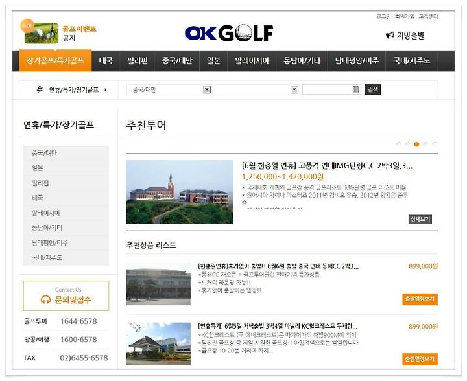Click the 고객센터 link
This screenshot has height=381, width=467.
(428, 17)
